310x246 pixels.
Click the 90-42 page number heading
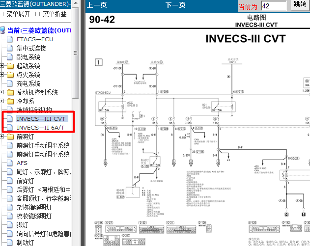tap(102, 19)
